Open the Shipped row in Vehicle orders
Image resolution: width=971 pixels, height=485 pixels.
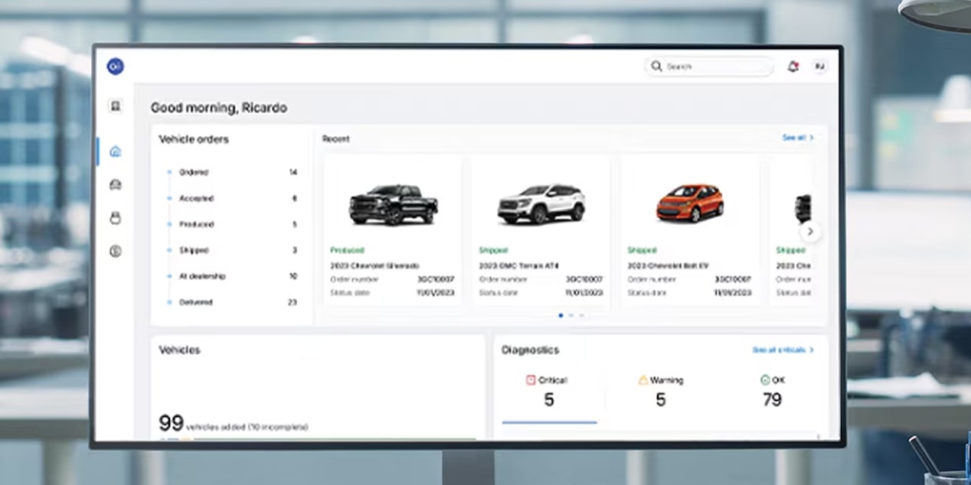coord(232,250)
